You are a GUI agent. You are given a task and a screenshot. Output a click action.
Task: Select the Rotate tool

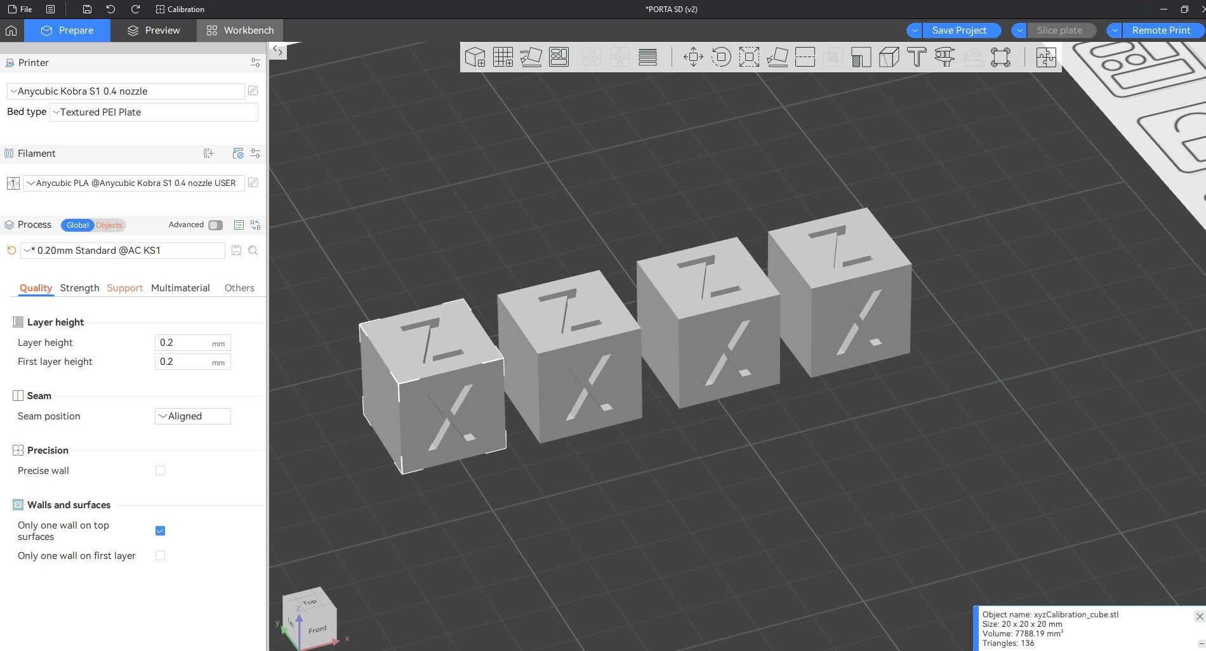[721, 57]
